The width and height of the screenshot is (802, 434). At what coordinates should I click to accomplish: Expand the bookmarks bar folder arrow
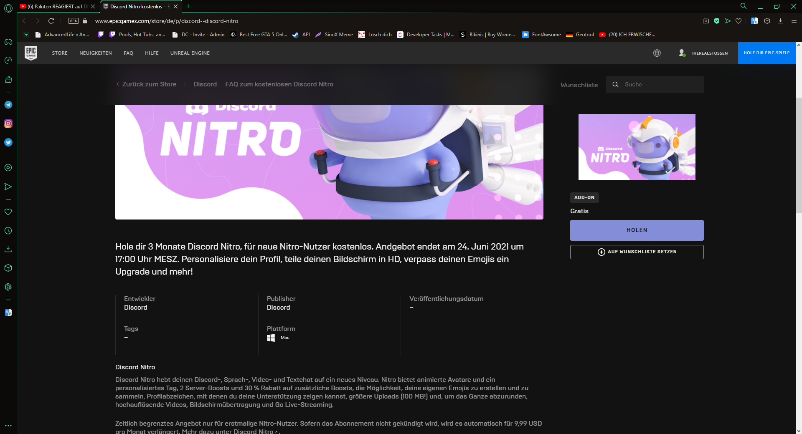pyautogui.click(x=26, y=35)
